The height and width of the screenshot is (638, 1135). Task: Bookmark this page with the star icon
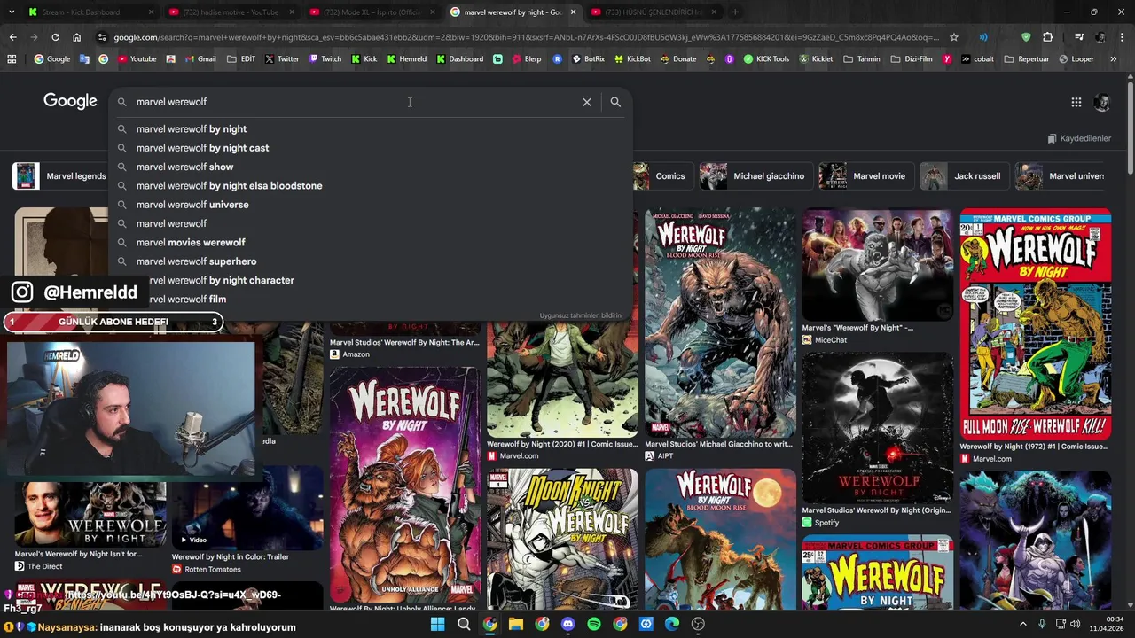[x=954, y=37]
